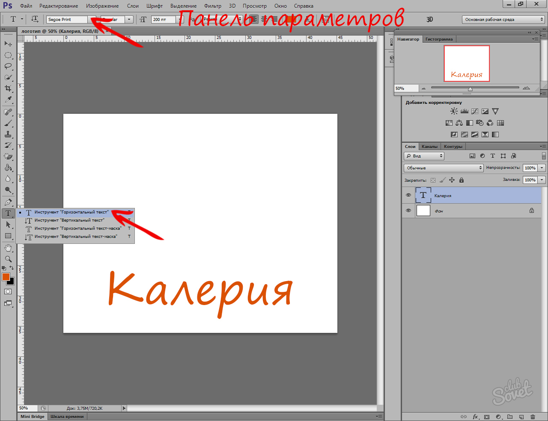The width and height of the screenshot is (548, 421).
Task: Pick the Crop tool
Action: point(8,89)
